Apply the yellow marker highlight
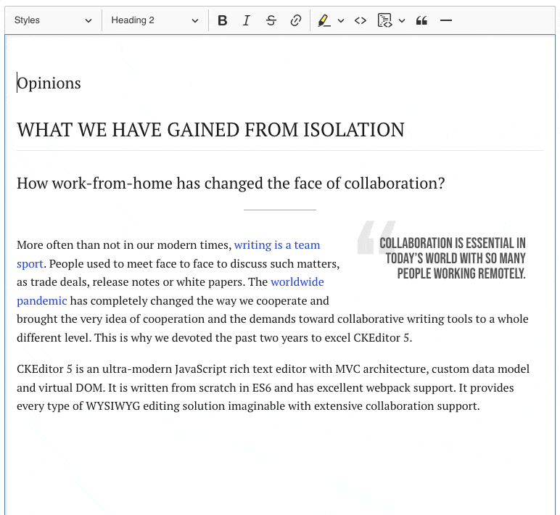The height and width of the screenshot is (515, 560). pos(324,20)
